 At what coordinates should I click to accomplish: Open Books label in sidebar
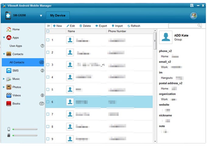pos(16,104)
